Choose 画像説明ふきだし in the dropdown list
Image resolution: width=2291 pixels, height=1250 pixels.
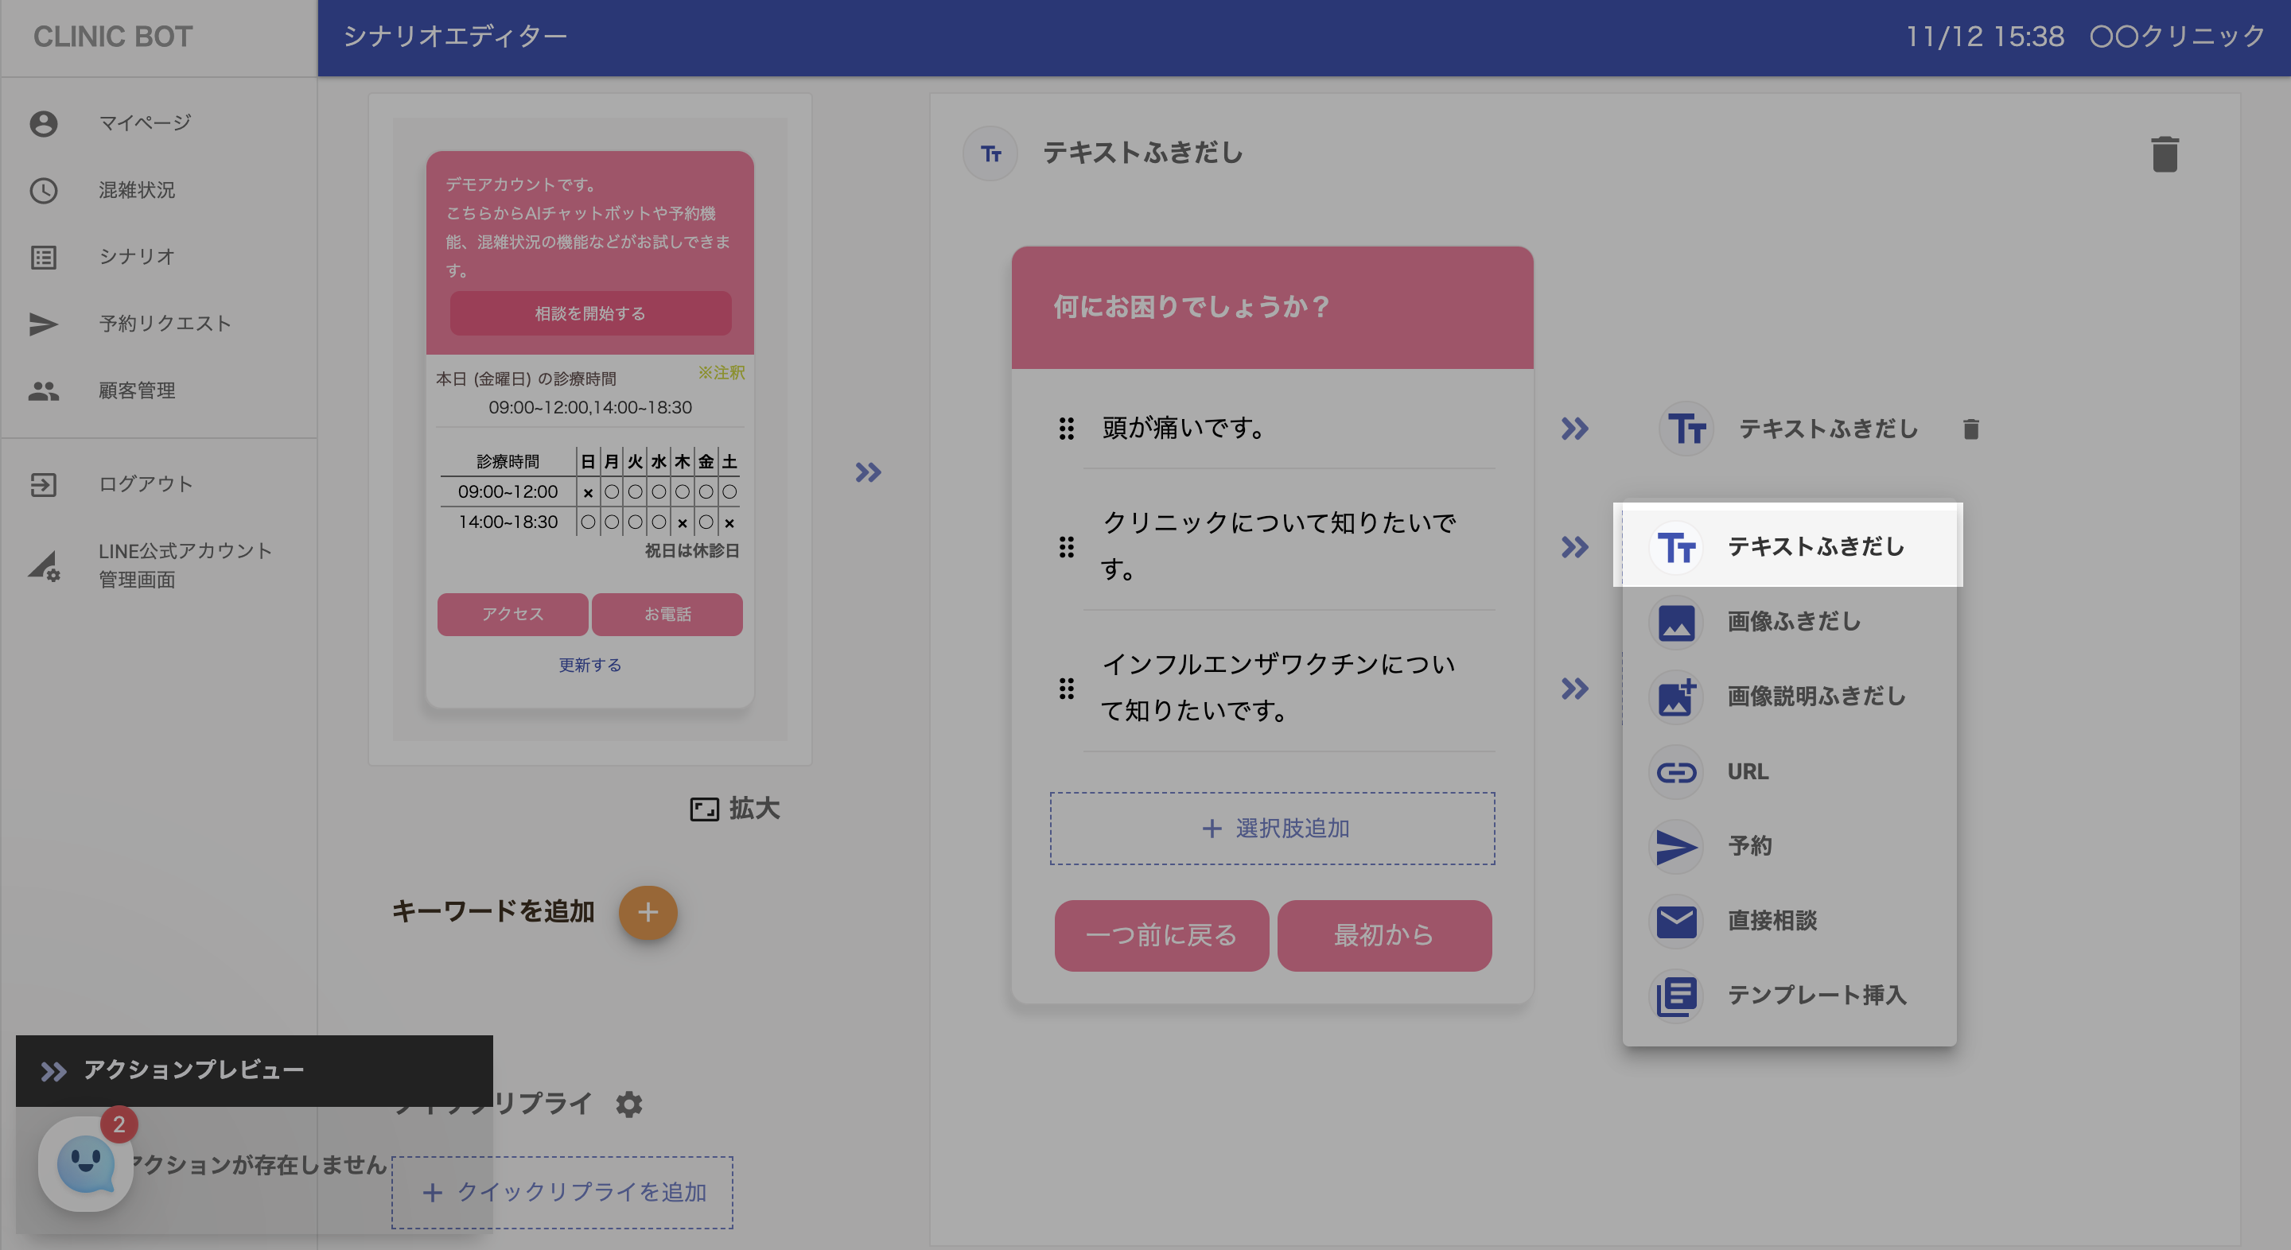click(1815, 696)
